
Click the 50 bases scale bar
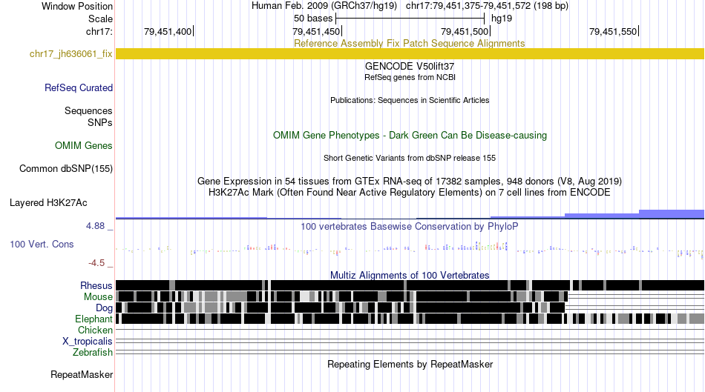(410, 19)
